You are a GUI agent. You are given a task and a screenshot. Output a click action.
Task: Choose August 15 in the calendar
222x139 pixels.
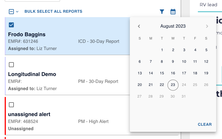(162, 73)
